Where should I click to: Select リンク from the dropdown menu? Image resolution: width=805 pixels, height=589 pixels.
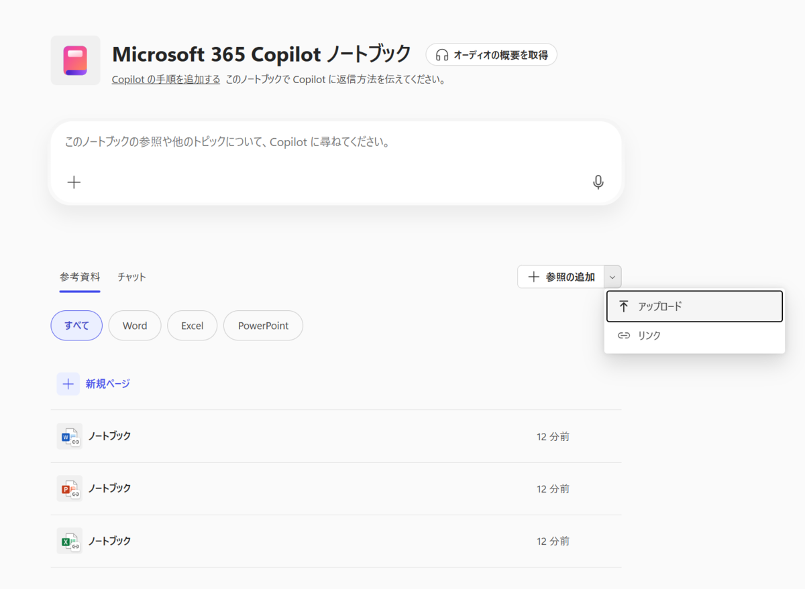pos(694,336)
